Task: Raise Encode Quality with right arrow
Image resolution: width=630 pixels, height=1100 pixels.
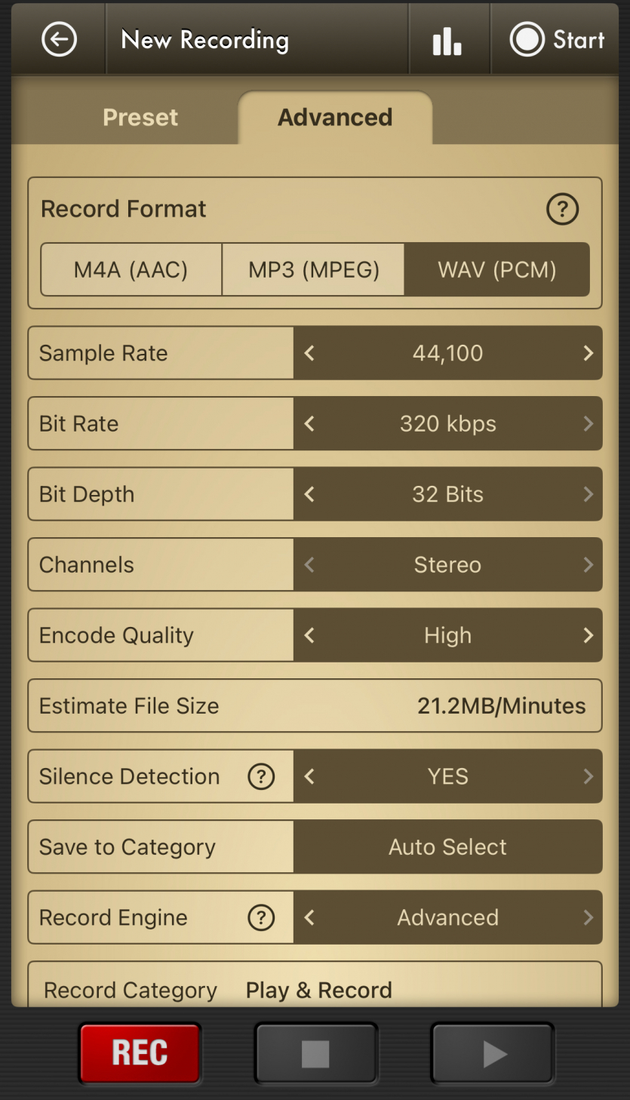Action: click(588, 635)
